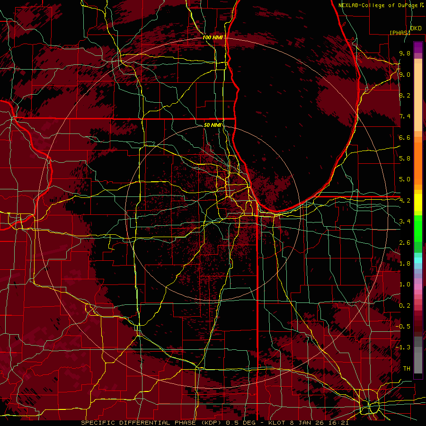The height and width of the screenshot is (426, 426).
Task: Click the 1.0 legend value
Action: pyautogui.click(x=405, y=284)
